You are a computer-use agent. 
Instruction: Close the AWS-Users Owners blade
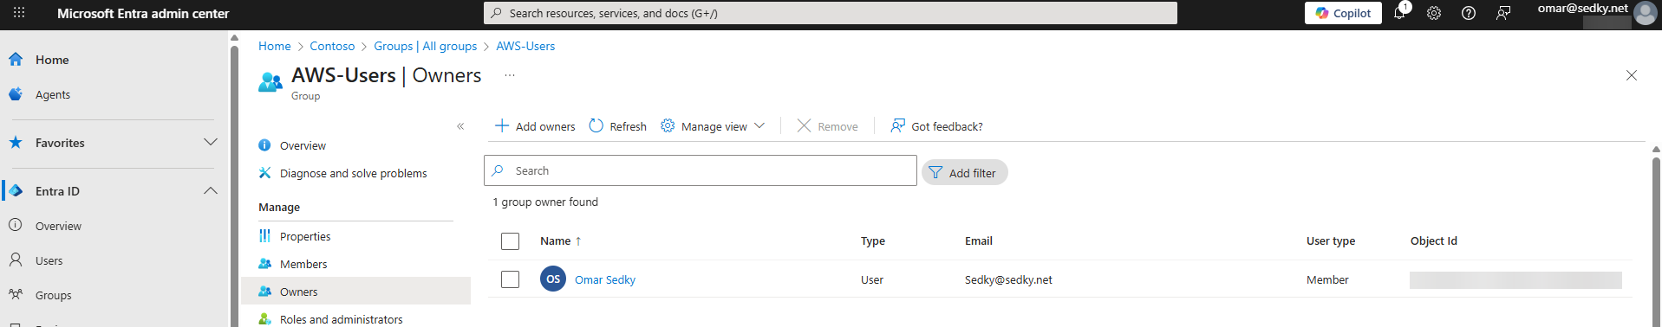[1632, 75]
